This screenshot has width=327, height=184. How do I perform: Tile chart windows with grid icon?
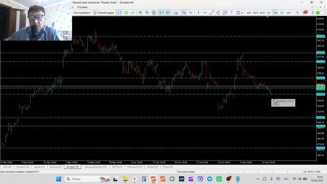pyautogui.click(x=154, y=13)
